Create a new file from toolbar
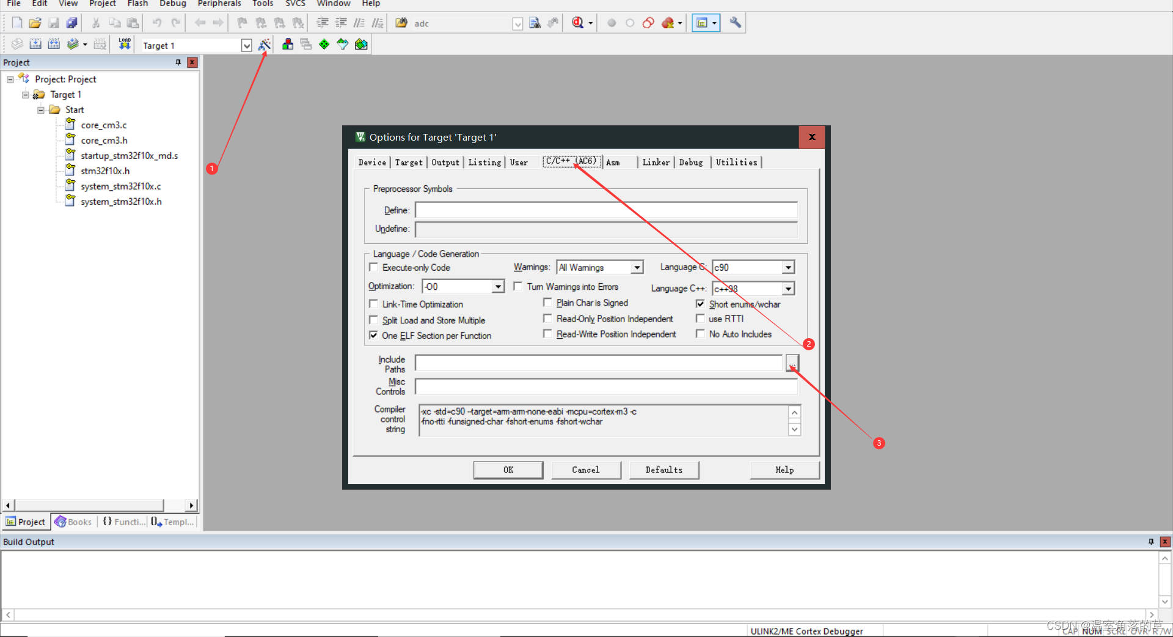Image resolution: width=1173 pixels, height=637 pixels. point(17,23)
